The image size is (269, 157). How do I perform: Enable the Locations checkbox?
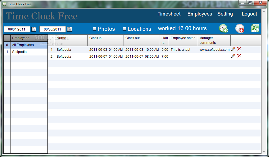(125, 29)
